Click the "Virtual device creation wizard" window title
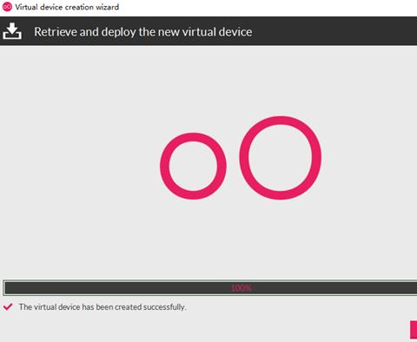This screenshot has height=342, width=417. (x=67, y=7)
